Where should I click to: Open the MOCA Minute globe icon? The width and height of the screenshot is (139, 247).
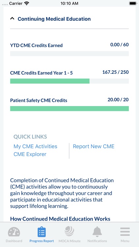pos(69,231)
